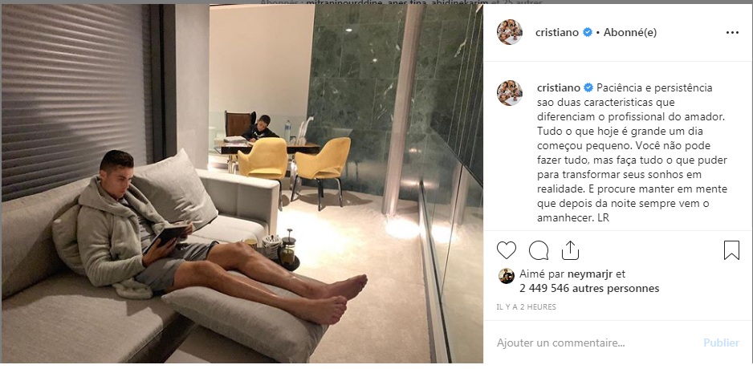Screen dimensions: 753x369
Task: Click the verified badge in the caption
Action: coord(588,87)
